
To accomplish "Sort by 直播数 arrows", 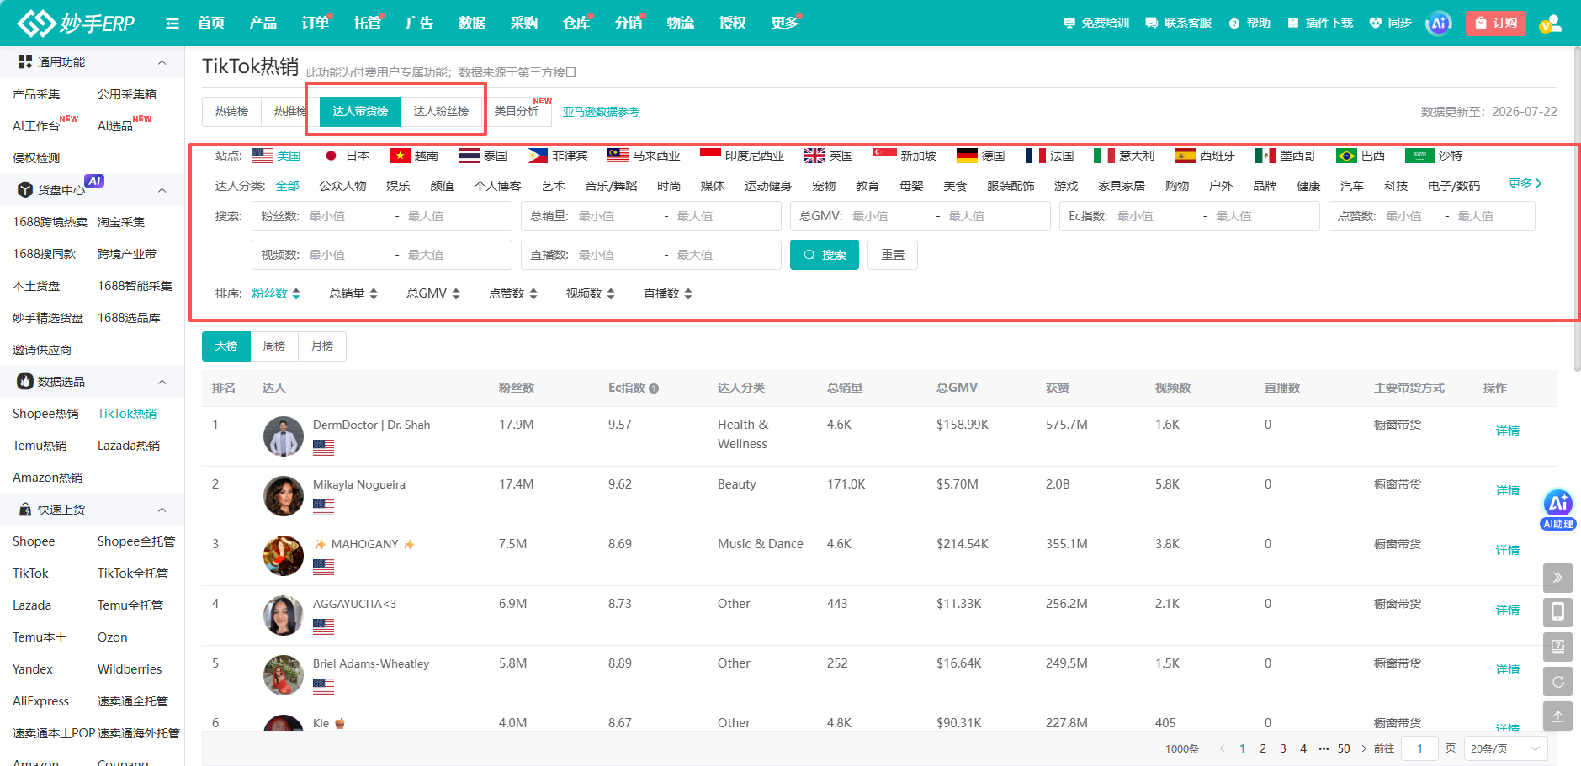I will tap(688, 293).
